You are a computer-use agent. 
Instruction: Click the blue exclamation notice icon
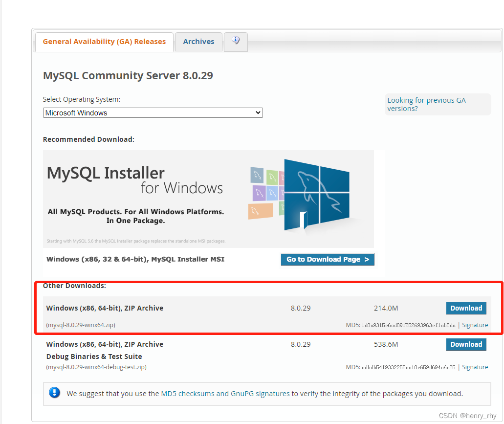tap(54, 393)
